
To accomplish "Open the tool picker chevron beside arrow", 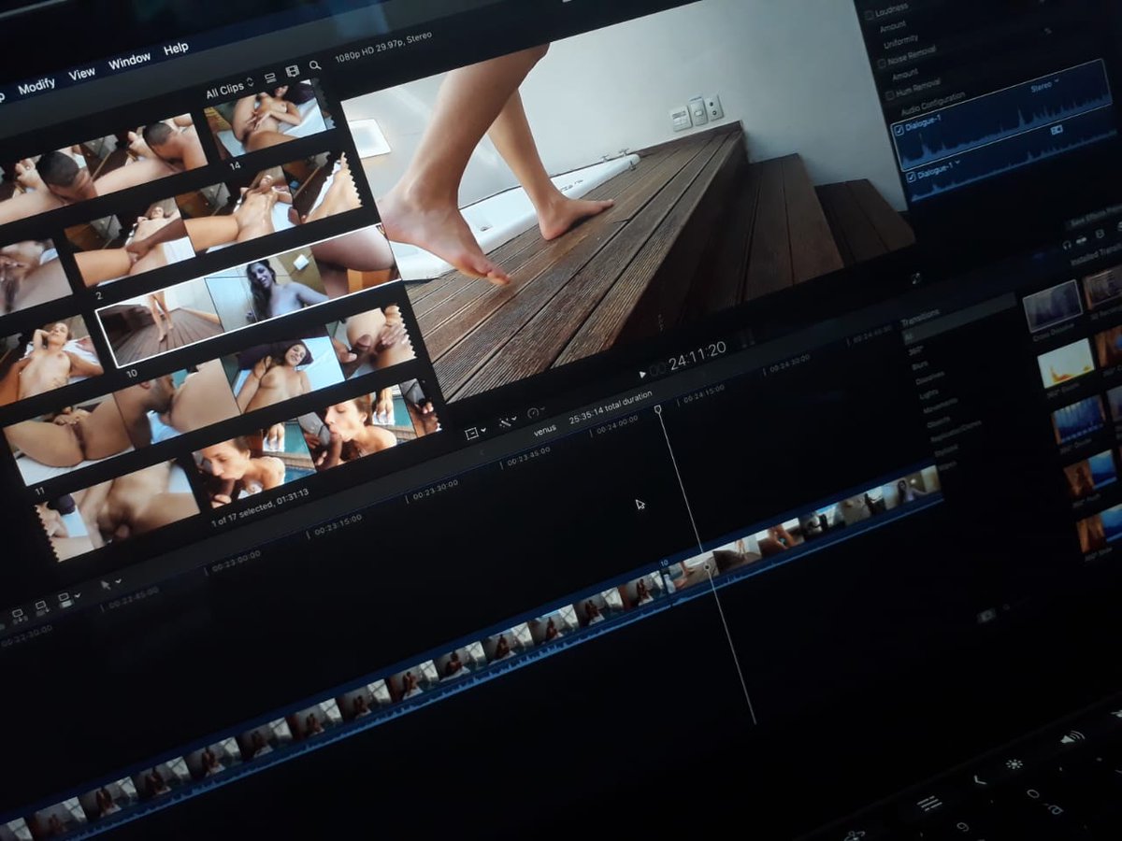I will [x=118, y=583].
